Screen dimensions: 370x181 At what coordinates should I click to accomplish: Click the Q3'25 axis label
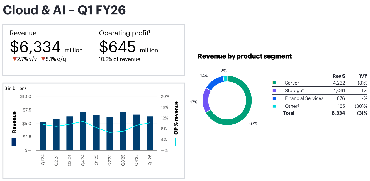tap(123, 158)
